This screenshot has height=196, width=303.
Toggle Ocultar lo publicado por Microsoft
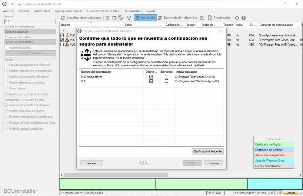point(6,65)
